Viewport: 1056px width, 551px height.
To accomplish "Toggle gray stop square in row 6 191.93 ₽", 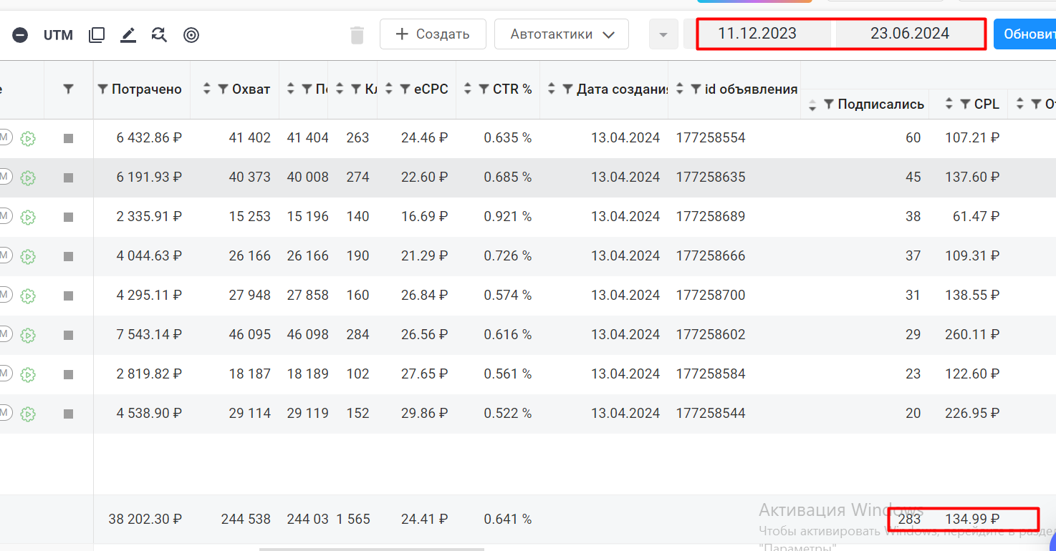I will tap(69, 178).
